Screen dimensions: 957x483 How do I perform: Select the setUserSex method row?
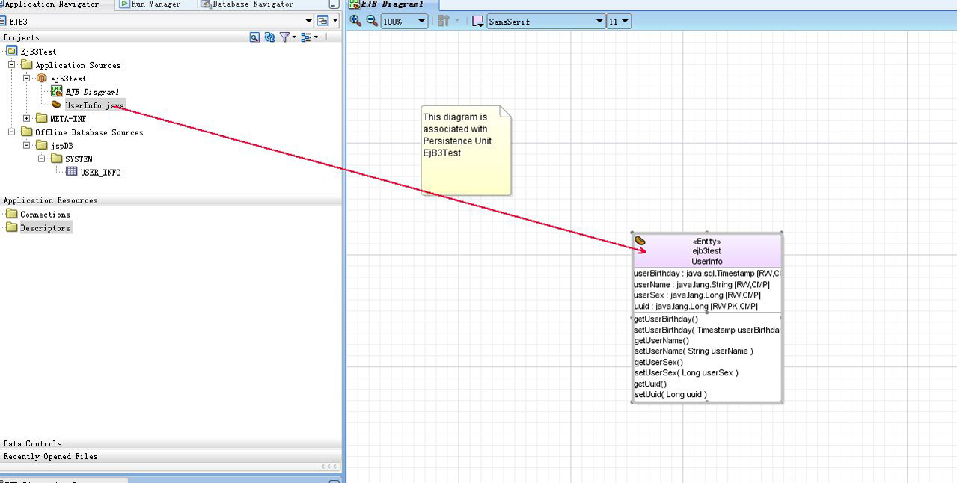point(686,373)
